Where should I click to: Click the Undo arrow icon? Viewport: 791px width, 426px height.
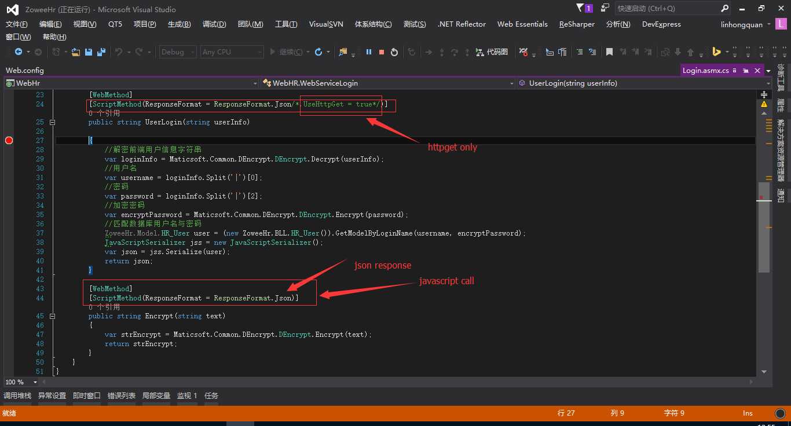coord(118,52)
